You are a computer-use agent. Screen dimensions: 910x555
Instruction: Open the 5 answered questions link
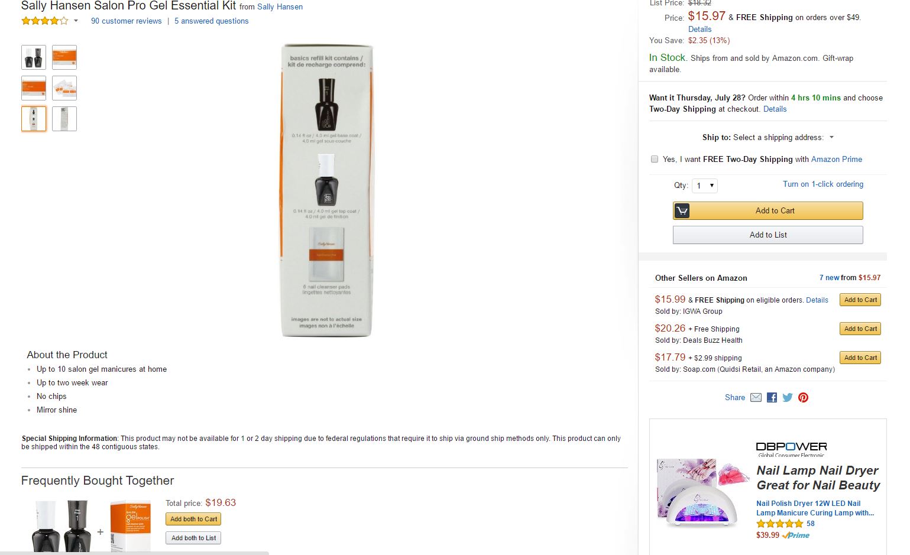211,21
